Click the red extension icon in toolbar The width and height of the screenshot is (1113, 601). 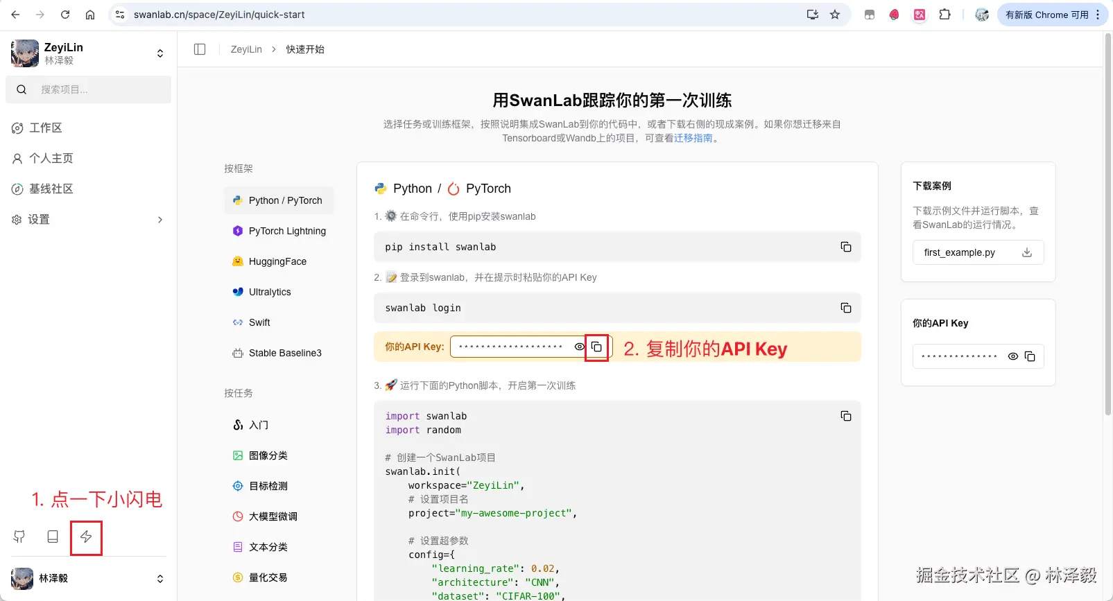[895, 15]
